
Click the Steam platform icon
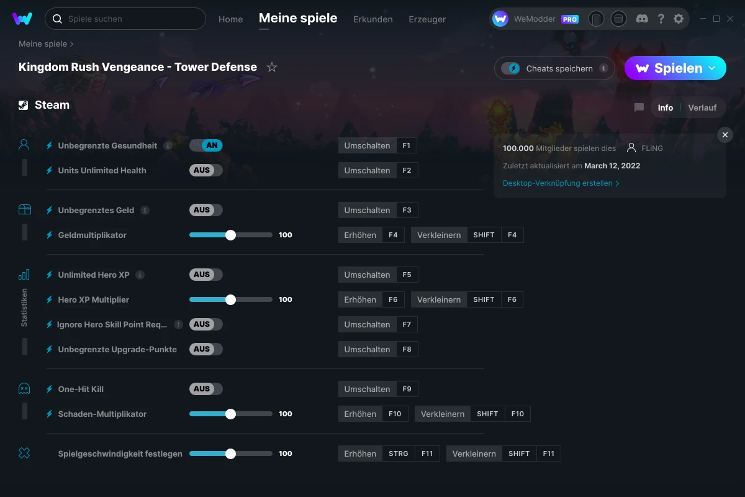click(24, 105)
